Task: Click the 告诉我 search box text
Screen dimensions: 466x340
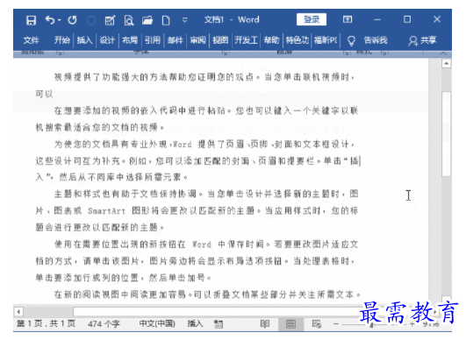Action: coord(376,40)
